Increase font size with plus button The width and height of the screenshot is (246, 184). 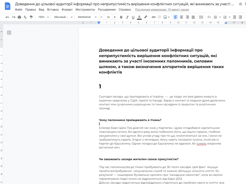115,17
